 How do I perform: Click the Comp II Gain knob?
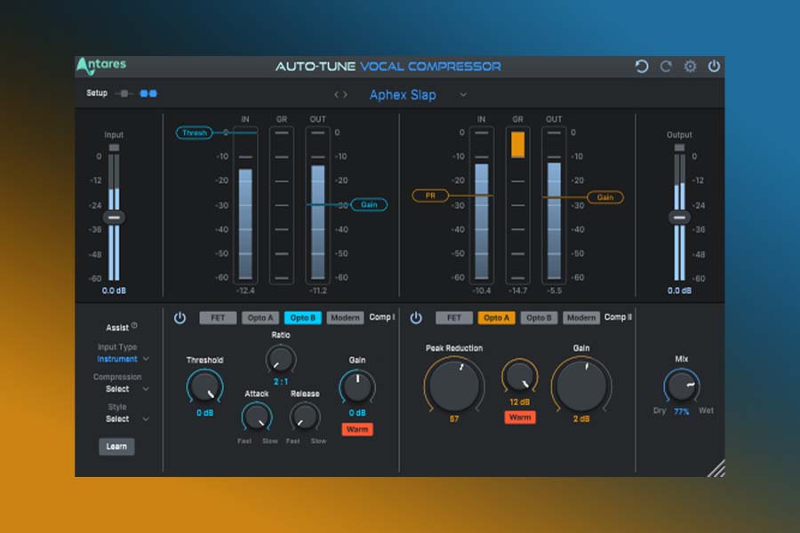pyautogui.click(x=581, y=385)
